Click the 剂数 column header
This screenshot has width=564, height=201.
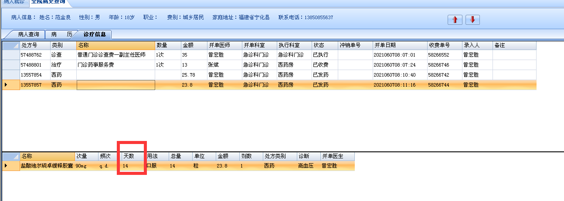[251, 156]
